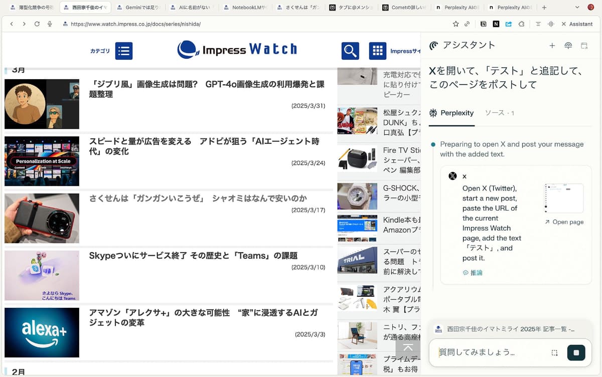Image resolution: width=602 pixels, height=377 pixels.
Task: Click the X logo in task card
Action: tap(453, 176)
